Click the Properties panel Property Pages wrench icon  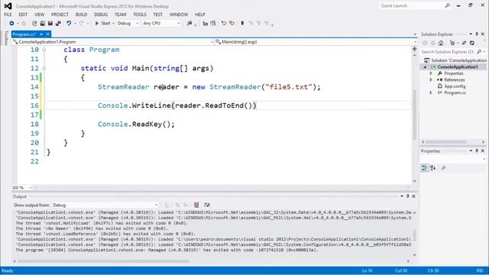(443, 168)
